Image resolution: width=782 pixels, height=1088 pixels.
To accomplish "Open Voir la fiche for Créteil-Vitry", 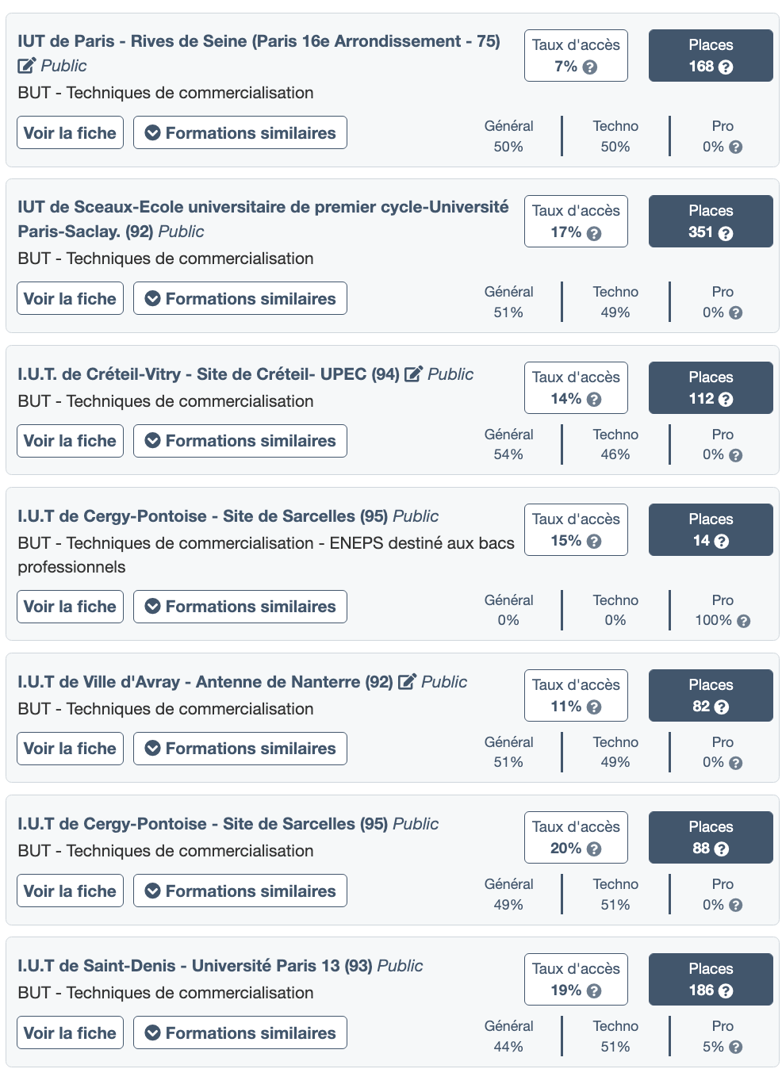I will [70, 441].
